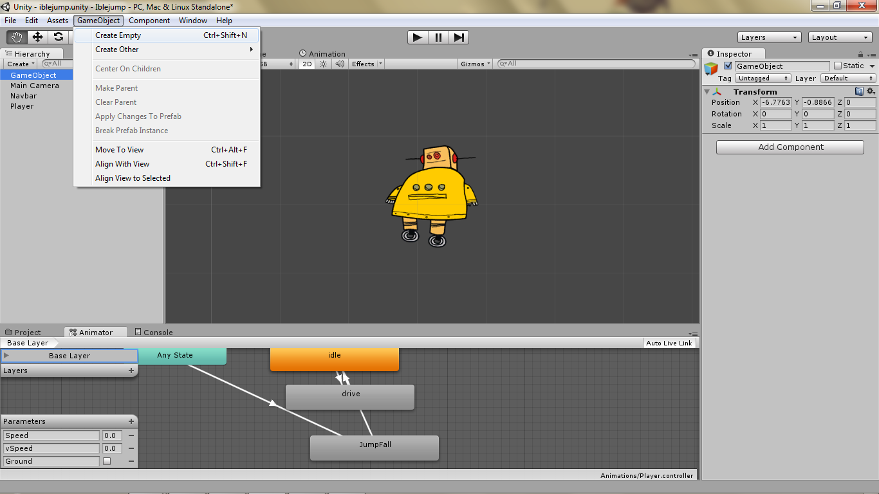Remove the Speed parameter with minus
879x494 pixels.
tap(131, 435)
